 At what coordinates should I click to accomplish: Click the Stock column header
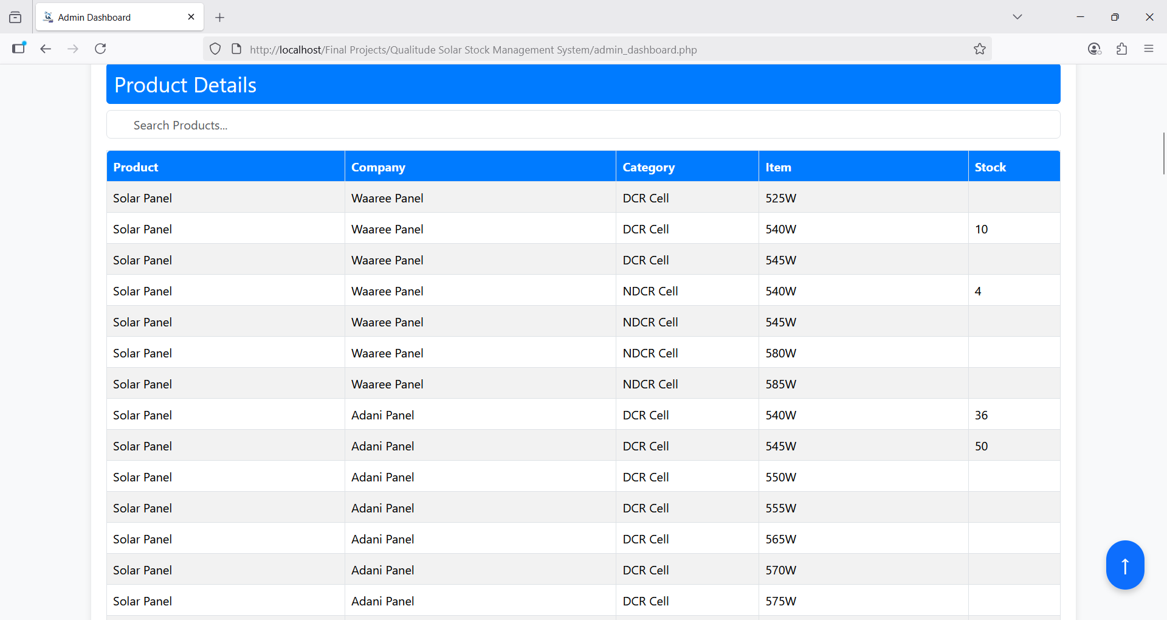point(990,167)
